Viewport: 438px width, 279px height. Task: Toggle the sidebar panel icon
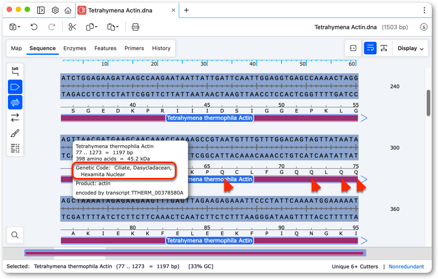[41, 10]
